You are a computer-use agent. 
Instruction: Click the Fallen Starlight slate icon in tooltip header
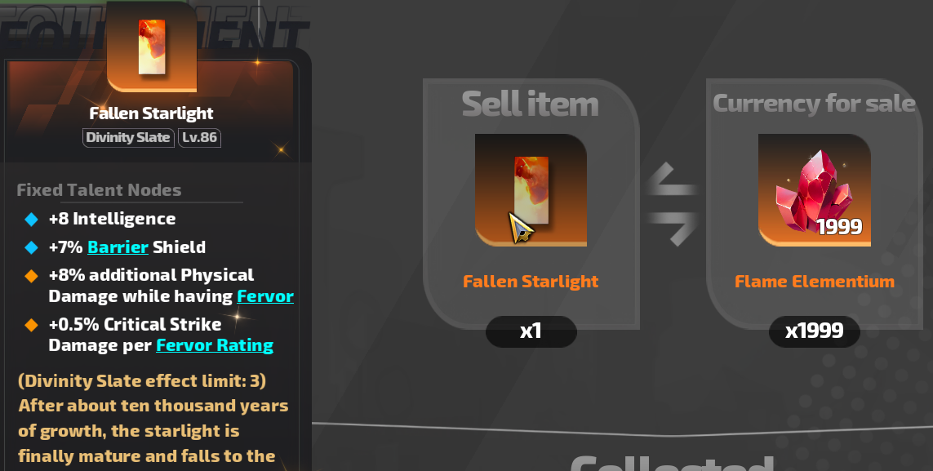[x=152, y=47]
